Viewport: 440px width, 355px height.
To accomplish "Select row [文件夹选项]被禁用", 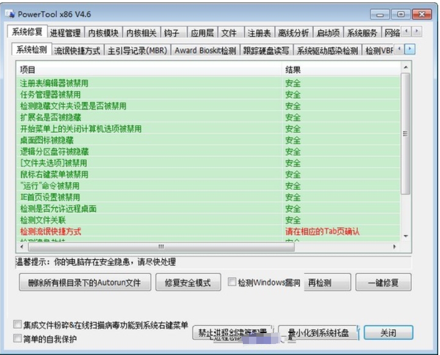I will tap(208, 163).
